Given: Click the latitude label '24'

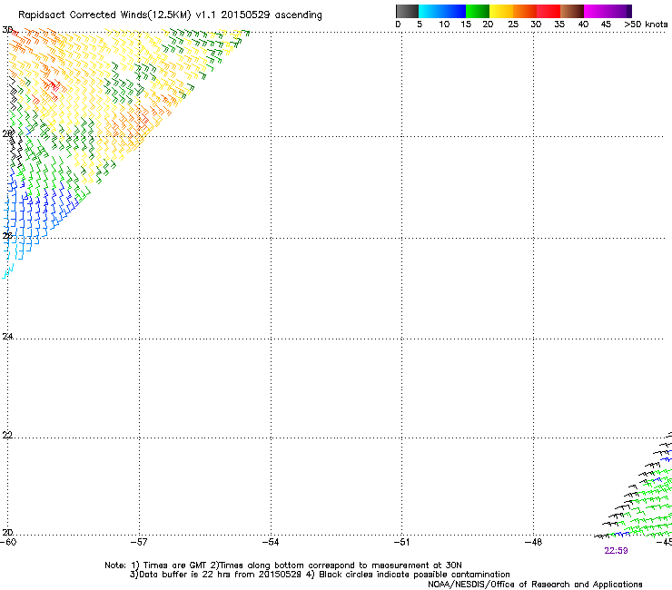Looking at the screenshot, I should pos(7,337).
